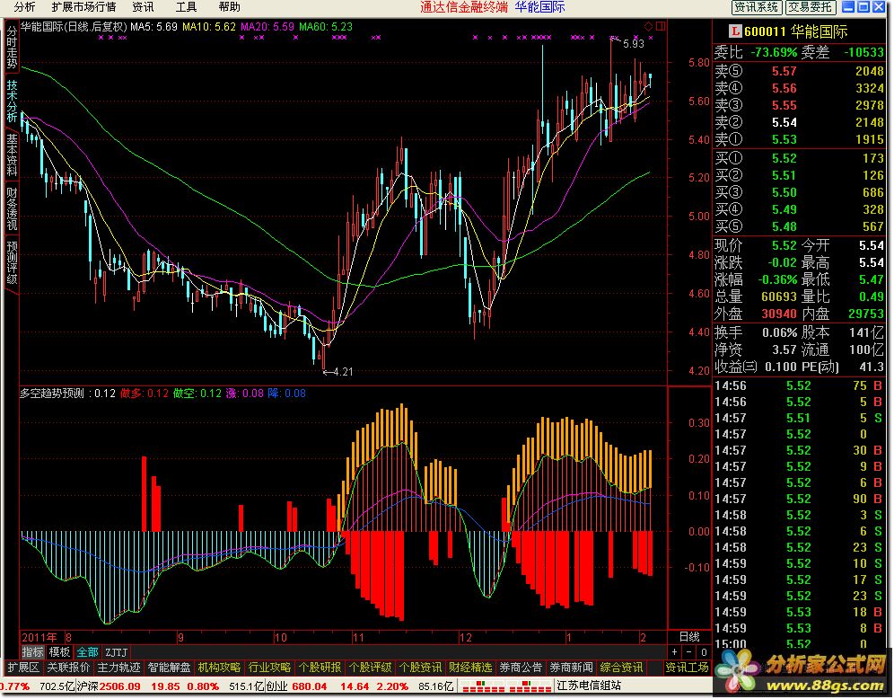The height and width of the screenshot is (699, 894).
Task: Click the 资讯系统 button
Action: (x=756, y=7)
